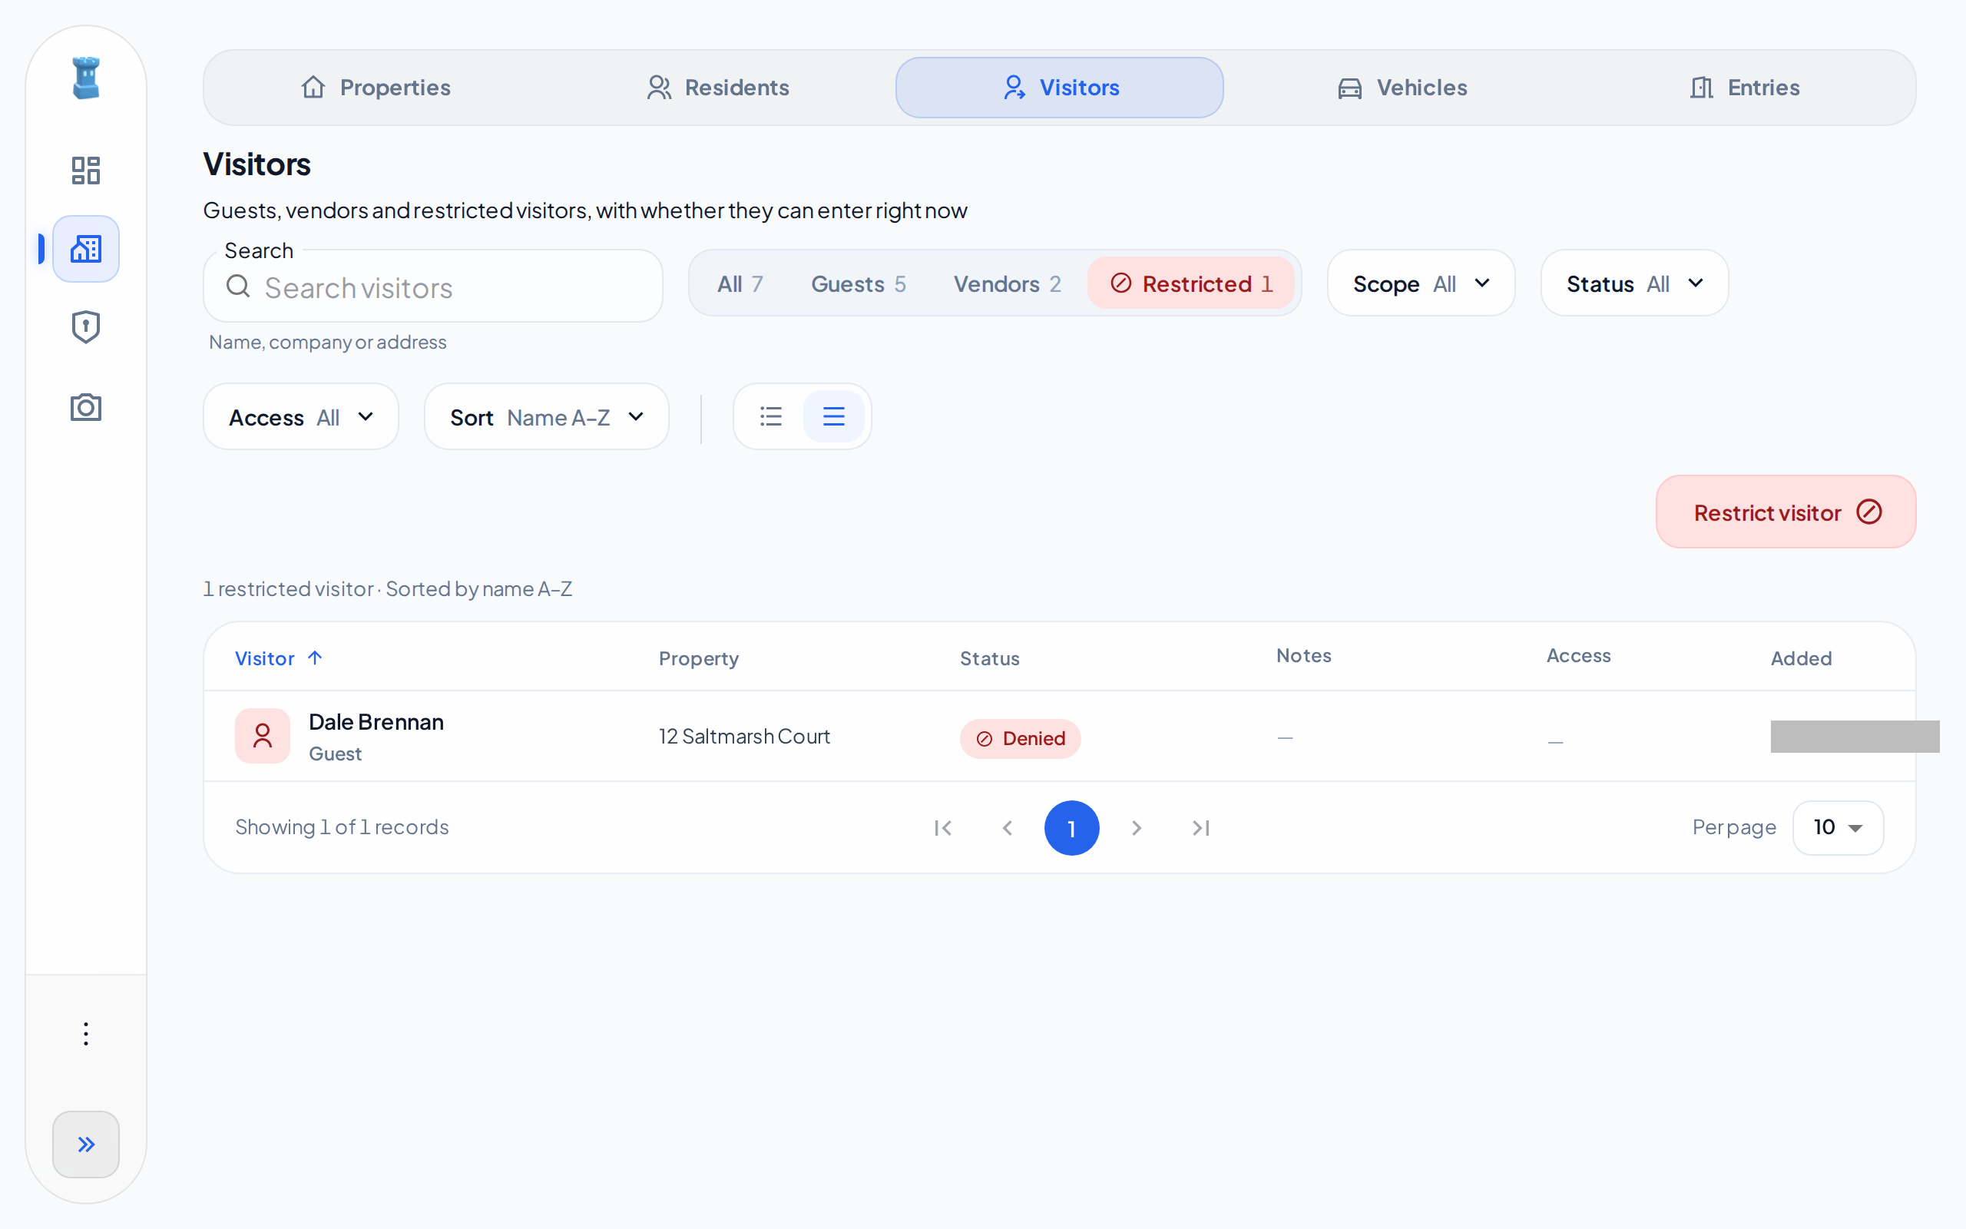
Task: Select page 1 in pagination
Action: click(1071, 827)
